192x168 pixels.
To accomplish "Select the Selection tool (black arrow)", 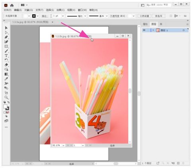I will [6, 28].
